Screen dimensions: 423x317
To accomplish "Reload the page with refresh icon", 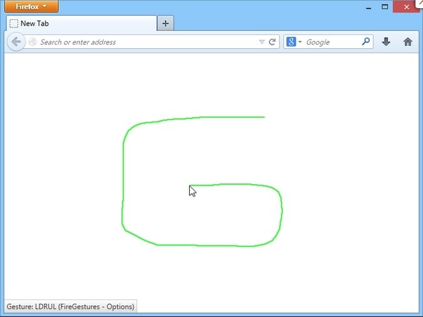I will [x=272, y=42].
